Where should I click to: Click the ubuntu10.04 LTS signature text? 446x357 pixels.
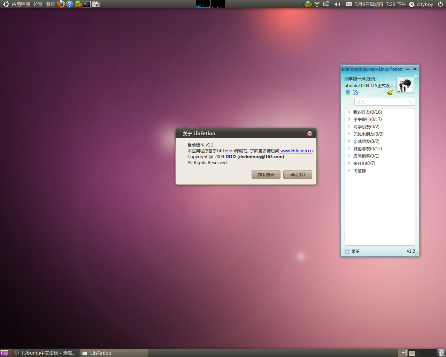(369, 86)
